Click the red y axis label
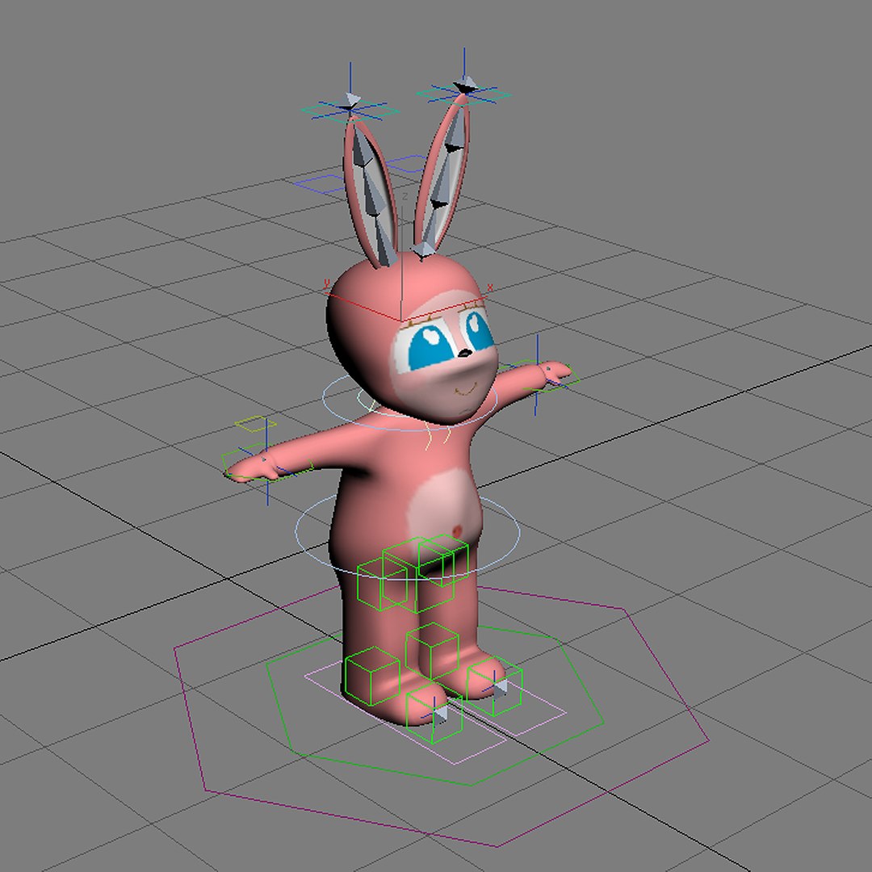Viewport: 872px width, 872px height. coord(326,283)
